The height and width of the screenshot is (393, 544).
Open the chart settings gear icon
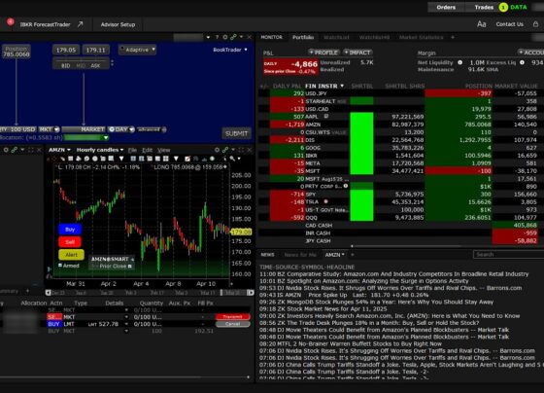(217, 150)
